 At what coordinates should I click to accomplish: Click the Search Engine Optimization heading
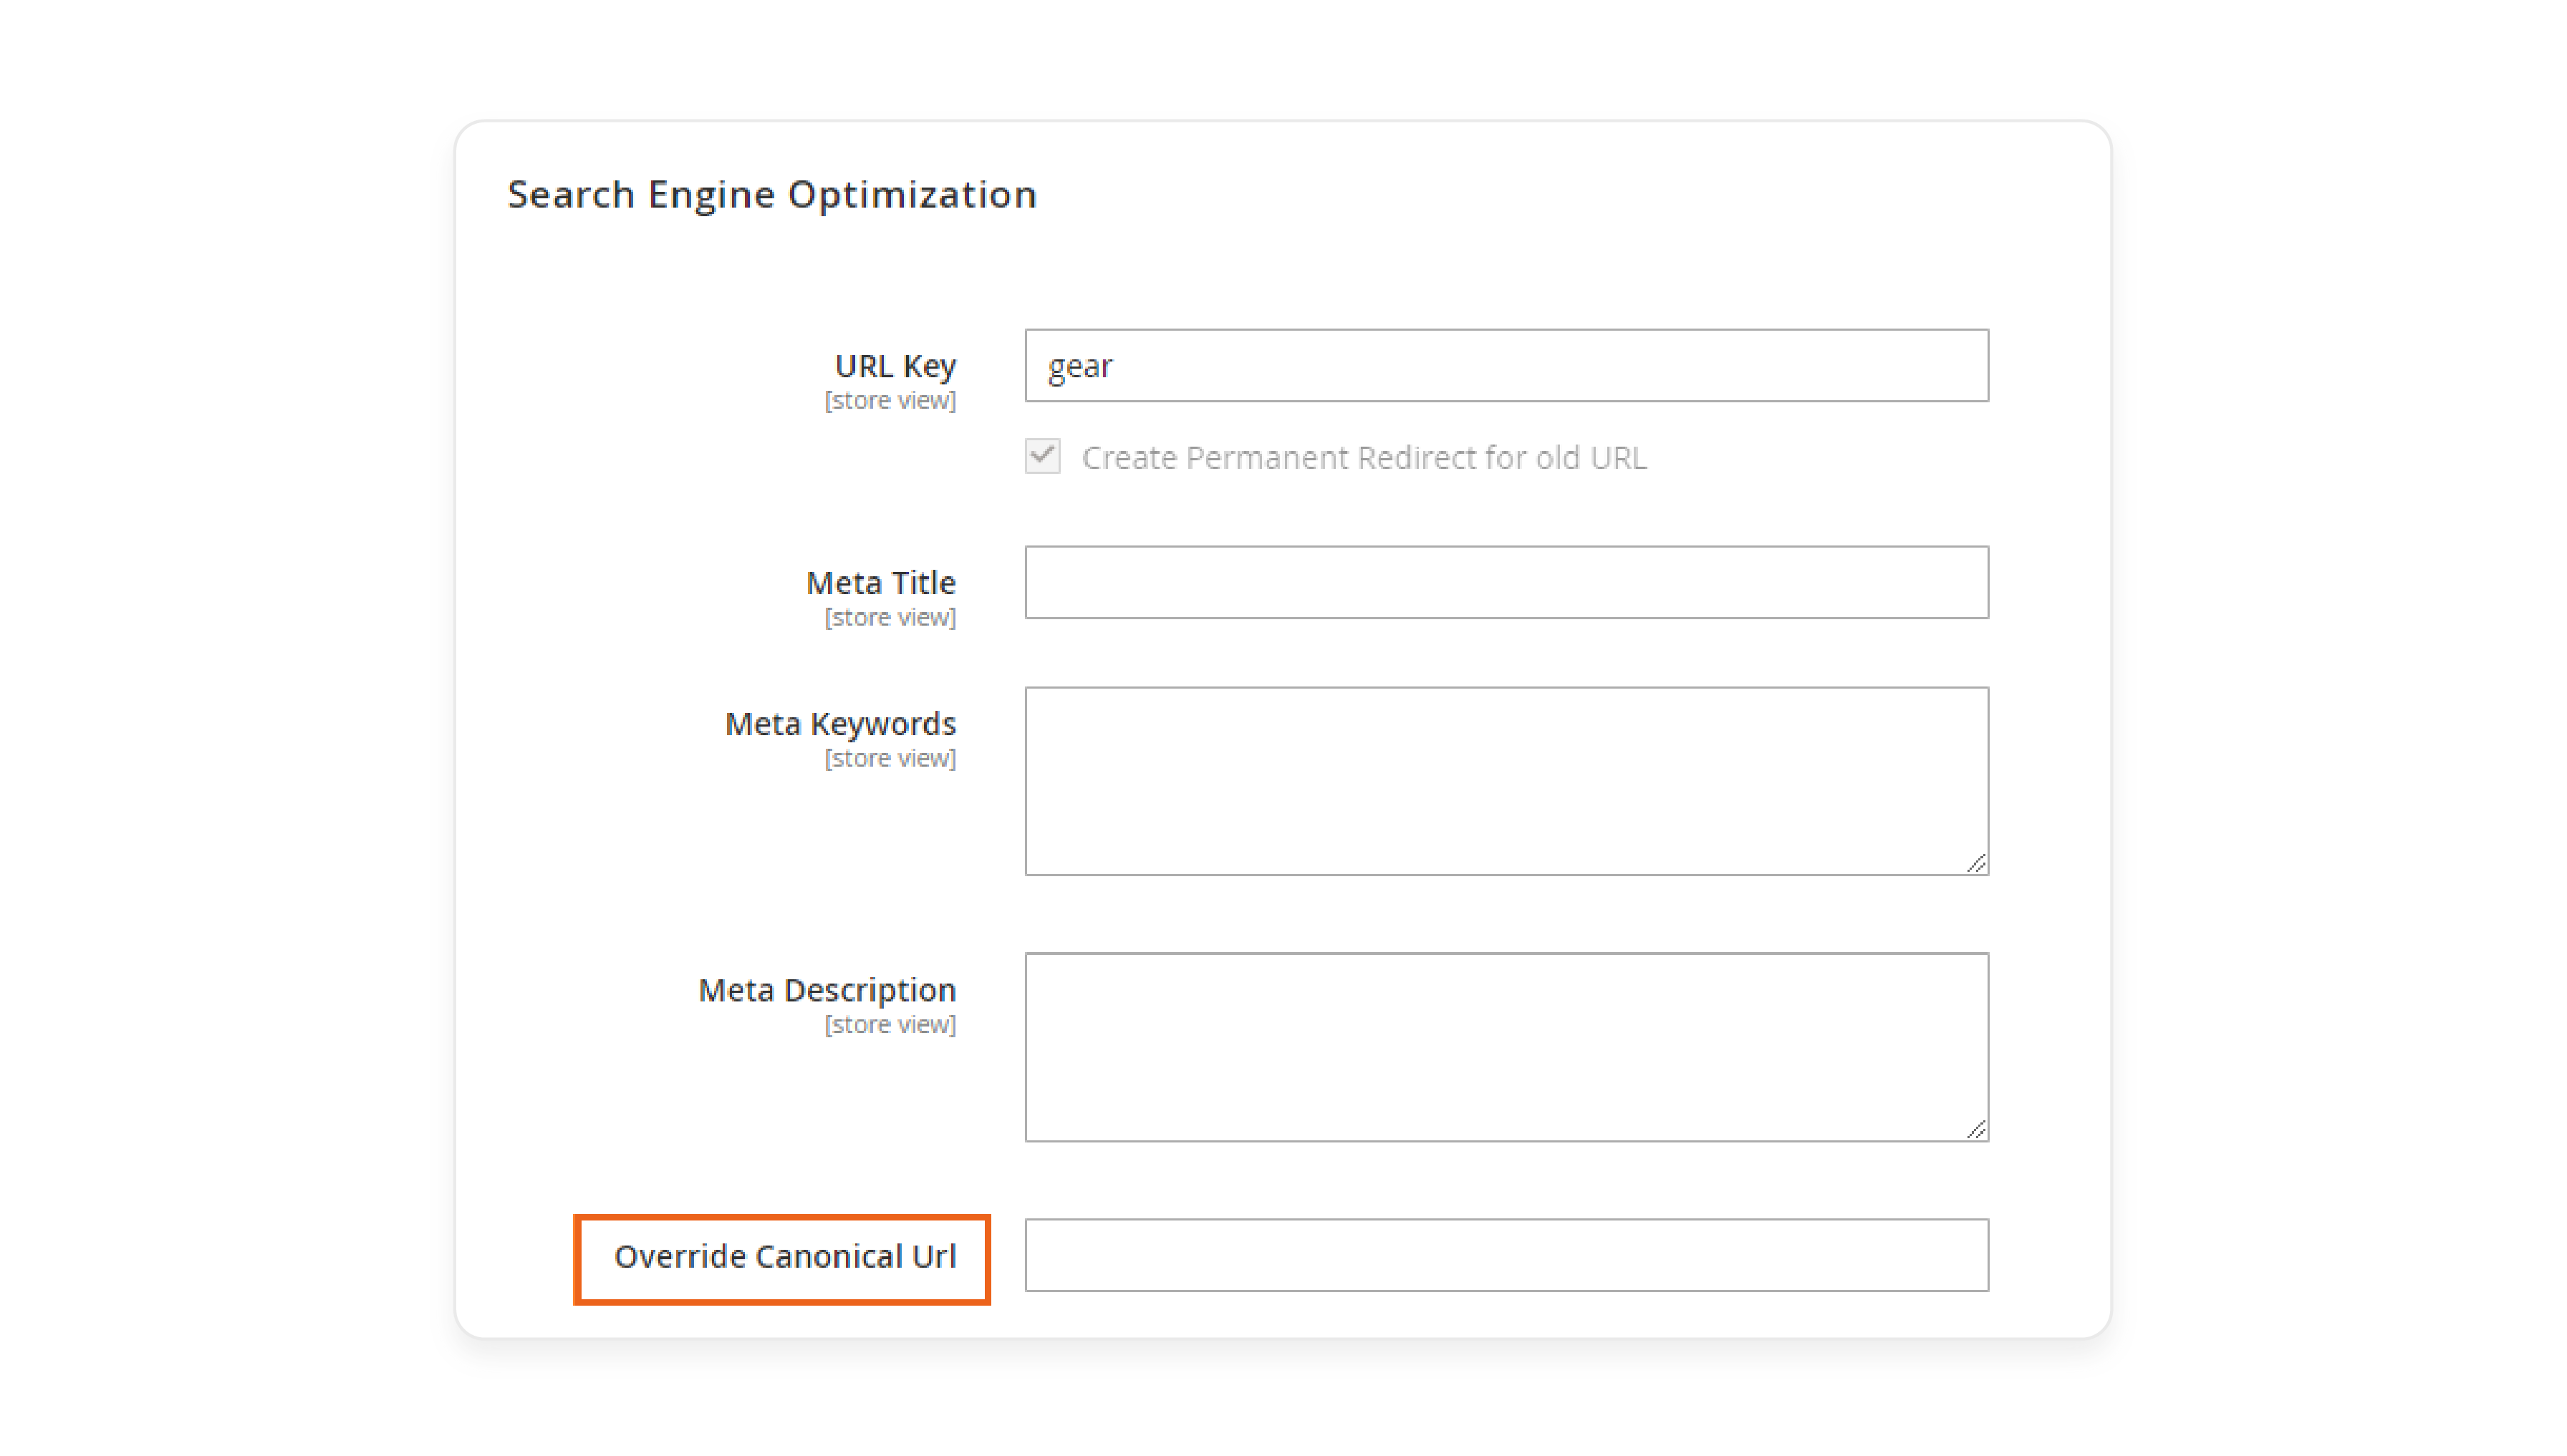772,194
